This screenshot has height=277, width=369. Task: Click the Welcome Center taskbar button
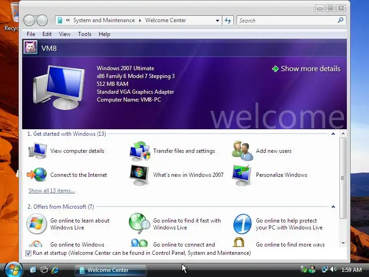(111, 270)
